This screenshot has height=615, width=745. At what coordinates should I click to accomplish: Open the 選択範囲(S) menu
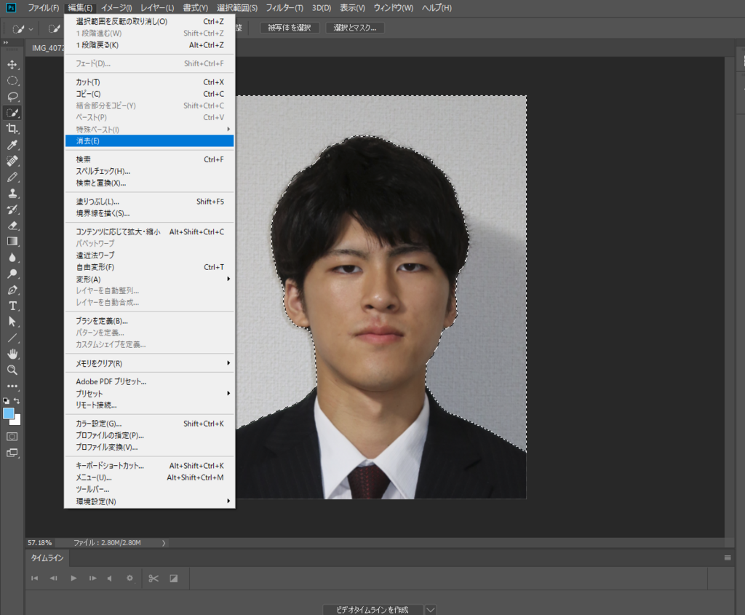237,8
